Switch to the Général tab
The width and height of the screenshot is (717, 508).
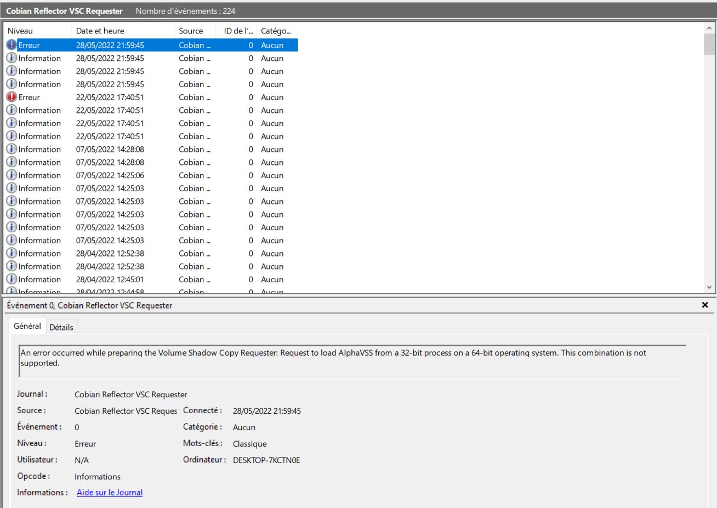click(x=27, y=326)
